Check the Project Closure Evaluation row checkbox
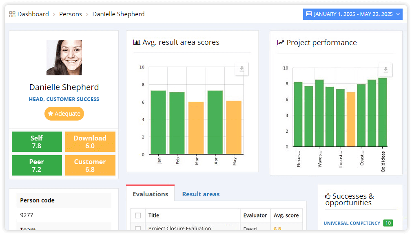The image size is (412, 235). 137,228
